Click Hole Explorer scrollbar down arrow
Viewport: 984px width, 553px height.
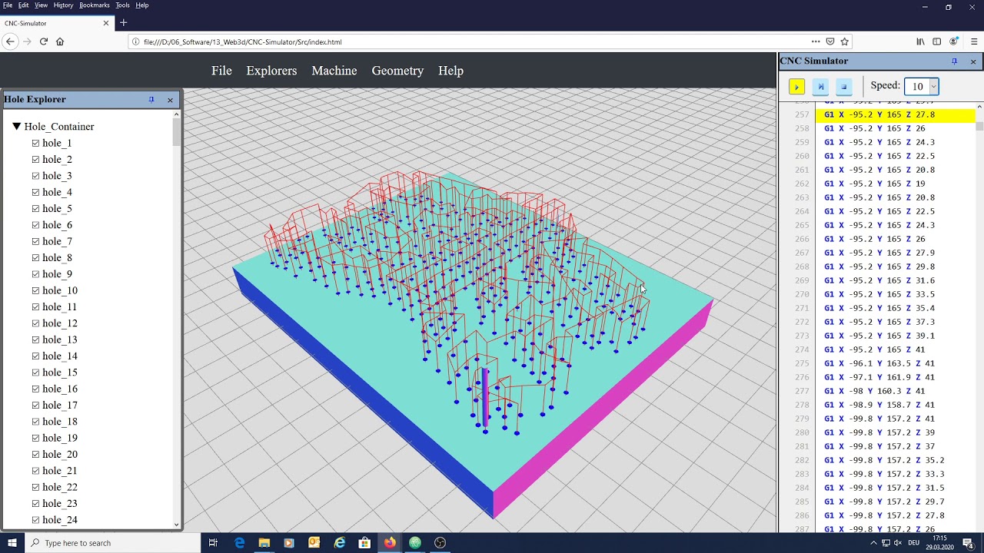tap(177, 525)
